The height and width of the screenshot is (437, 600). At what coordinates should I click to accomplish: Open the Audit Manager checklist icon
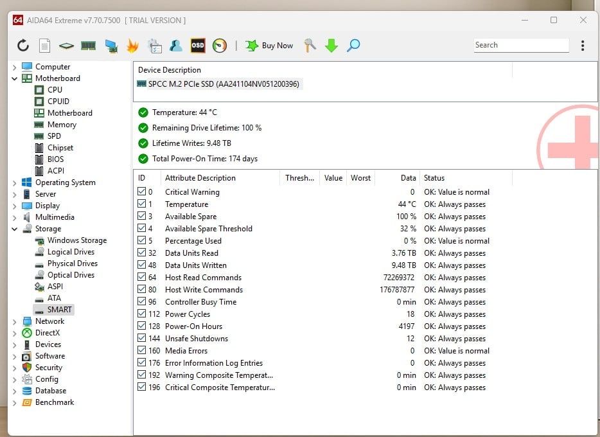click(155, 46)
